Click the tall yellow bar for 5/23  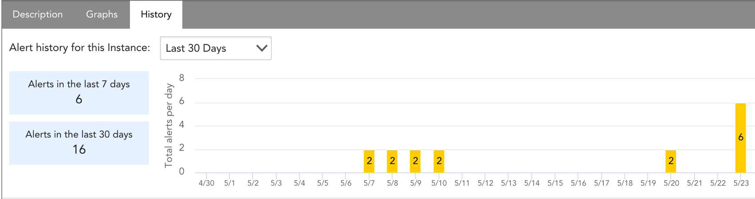(x=740, y=138)
